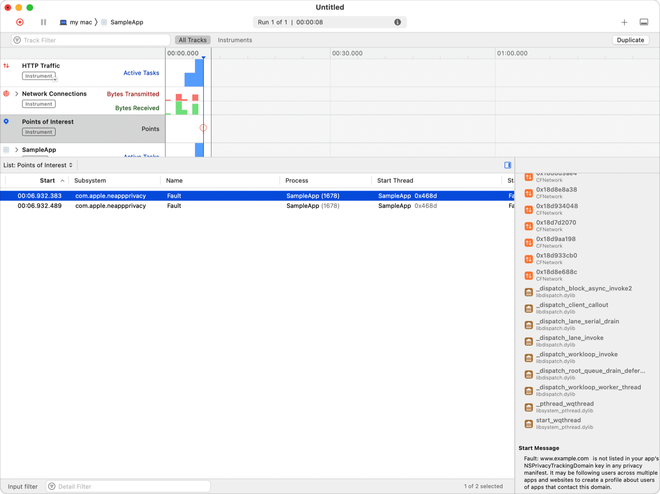Click the Network Connections globe icon
Viewport: 660px width, 494px height.
(x=6, y=94)
